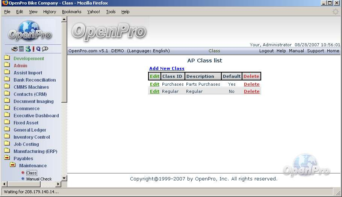Delete the Regular class row
The image size is (342, 197).
tap(251, 91)
